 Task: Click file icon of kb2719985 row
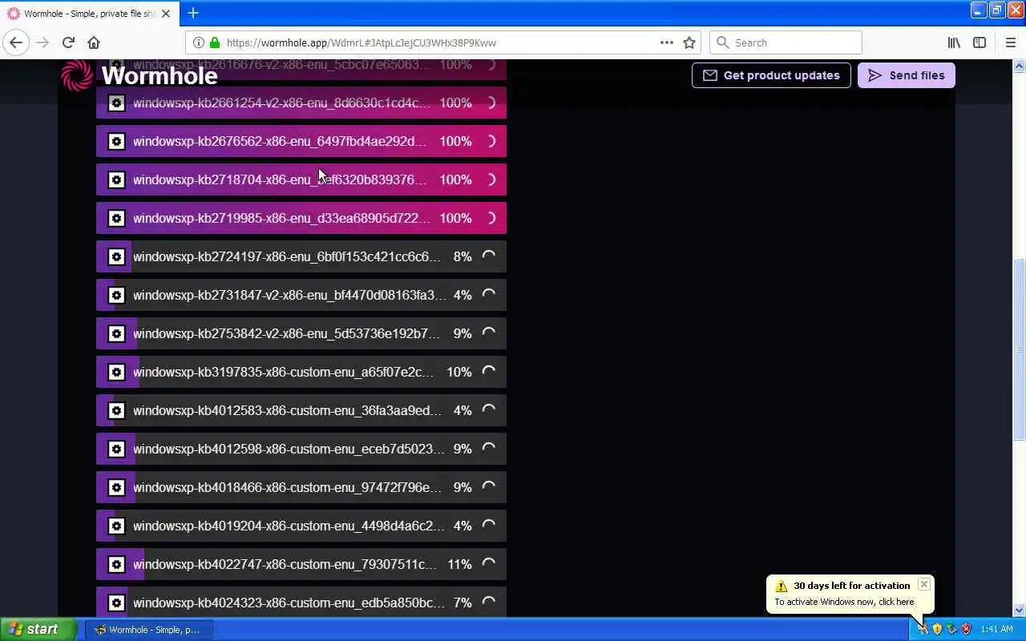click(116, 218)
